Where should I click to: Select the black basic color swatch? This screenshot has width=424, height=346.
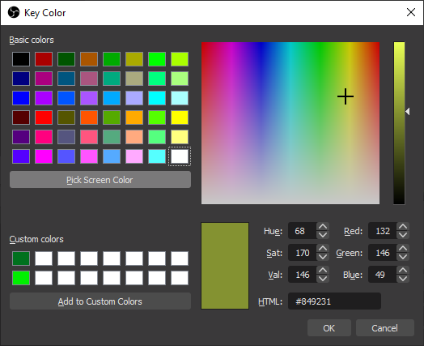(21, 59)
